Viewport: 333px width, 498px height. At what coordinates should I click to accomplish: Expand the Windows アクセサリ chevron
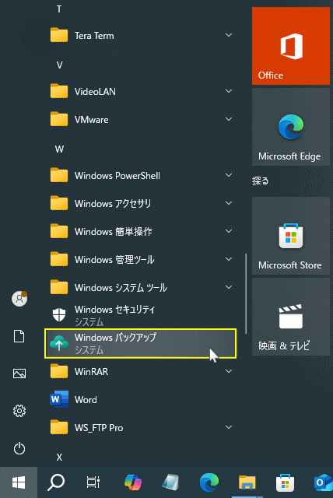229,203
